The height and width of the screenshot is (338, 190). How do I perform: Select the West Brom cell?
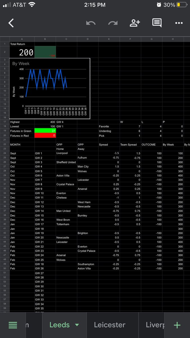[66, 220]
